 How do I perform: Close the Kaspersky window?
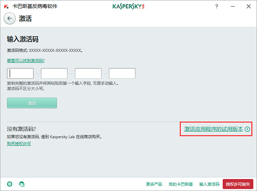pos(248,6)
